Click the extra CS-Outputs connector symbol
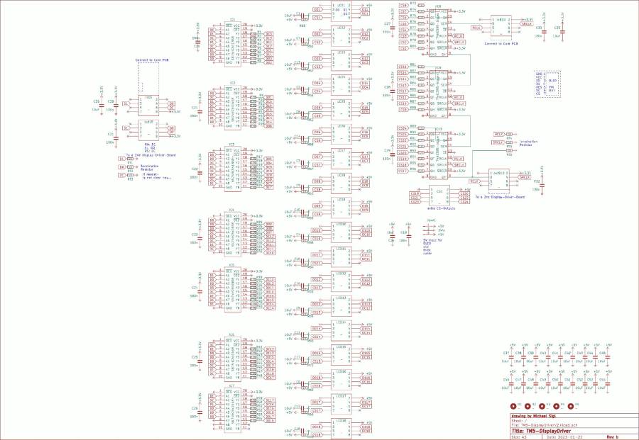 (x=439, y=196)
